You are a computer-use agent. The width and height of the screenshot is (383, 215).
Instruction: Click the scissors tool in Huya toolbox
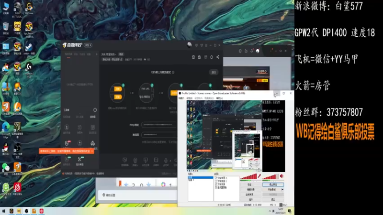point(79,160)
